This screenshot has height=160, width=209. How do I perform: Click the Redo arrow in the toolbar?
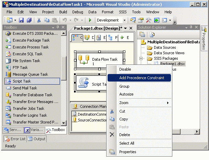[x=76, y=20]
